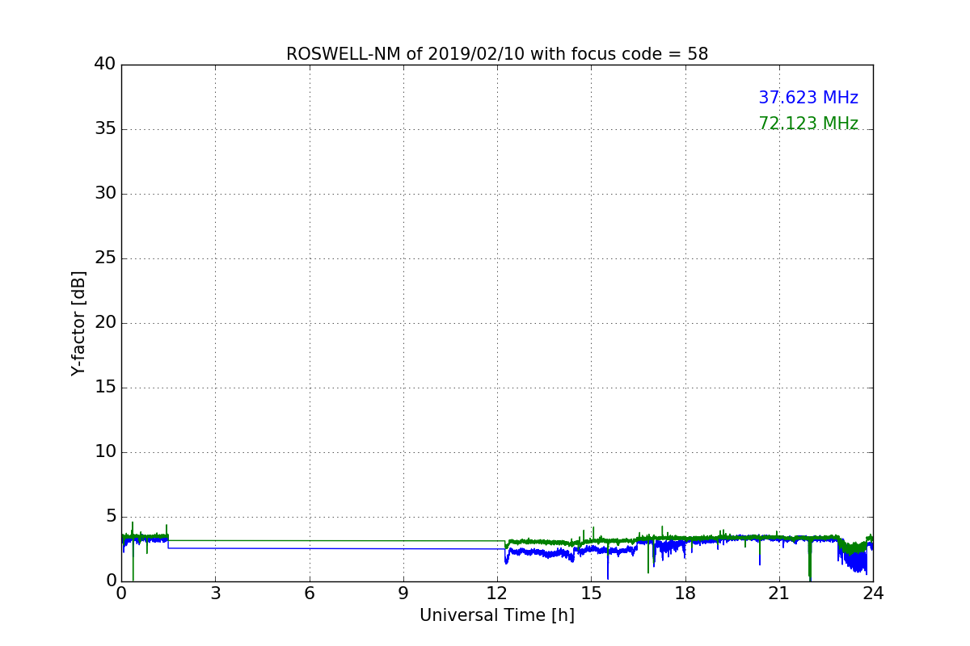Select the green 72.123 MHz legend label
970x646 pixels.
[808, 124]
